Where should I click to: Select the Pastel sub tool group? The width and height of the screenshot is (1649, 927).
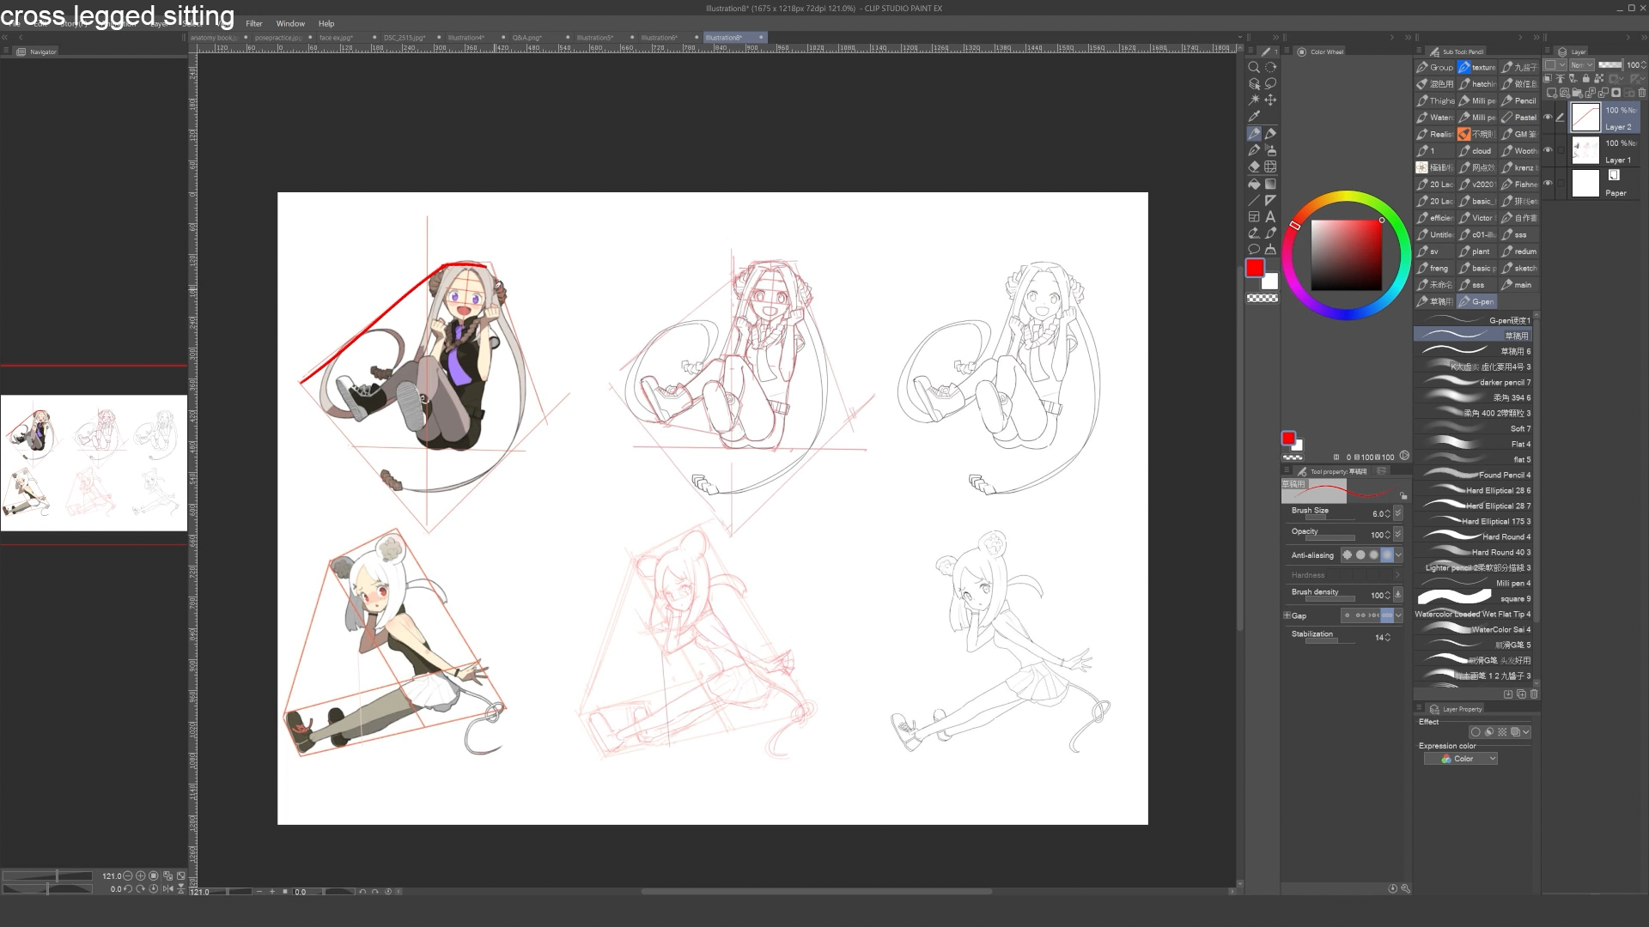pos(1519,118)
